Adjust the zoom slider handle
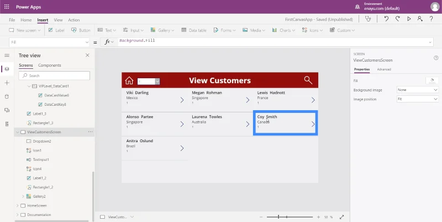Viewport: 442px width, 222px height. click(x=278, y=217)
